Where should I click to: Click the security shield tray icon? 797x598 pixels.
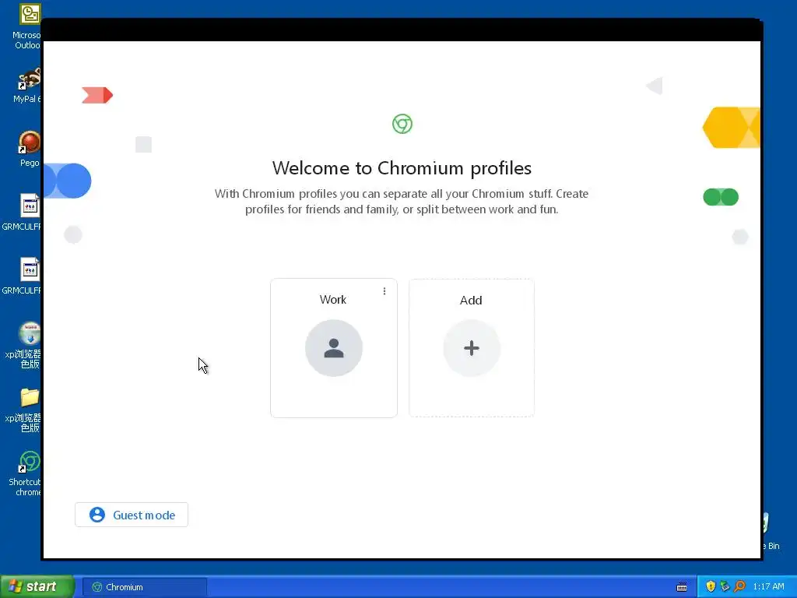711,586
